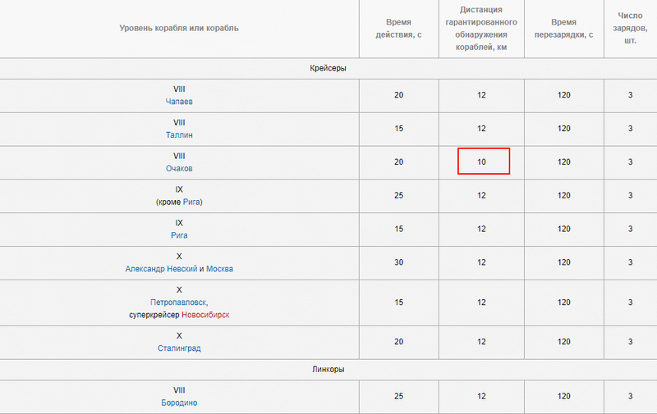657x414 pixels.
Task: Open the Рига link in the 'кроме' row
Action: tap(192, 202)
